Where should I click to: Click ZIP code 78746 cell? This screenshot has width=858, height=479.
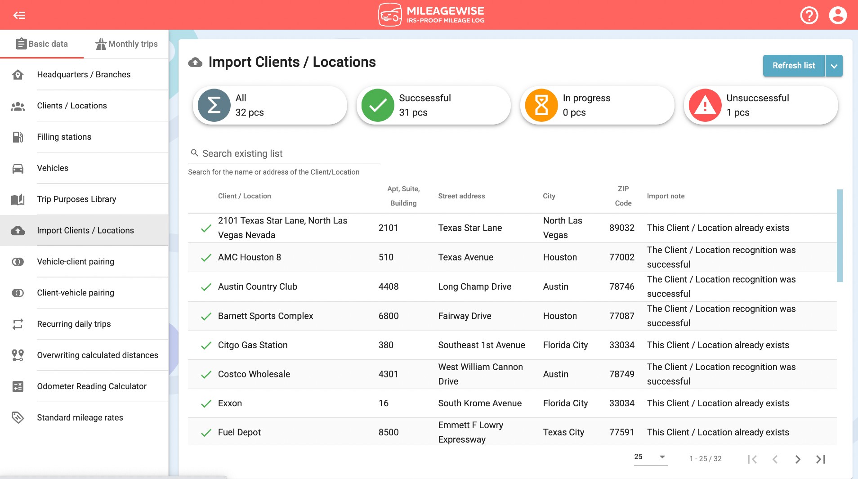click(621, 287)
